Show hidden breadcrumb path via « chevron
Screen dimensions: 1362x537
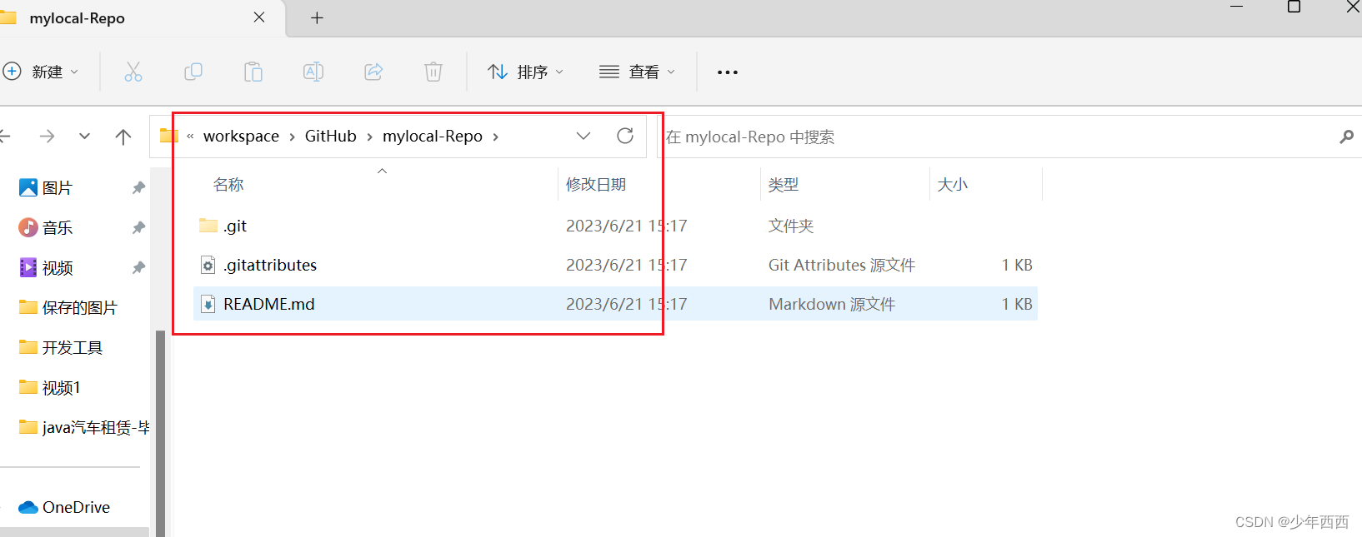pyautogui.click(x=190, y=137)
